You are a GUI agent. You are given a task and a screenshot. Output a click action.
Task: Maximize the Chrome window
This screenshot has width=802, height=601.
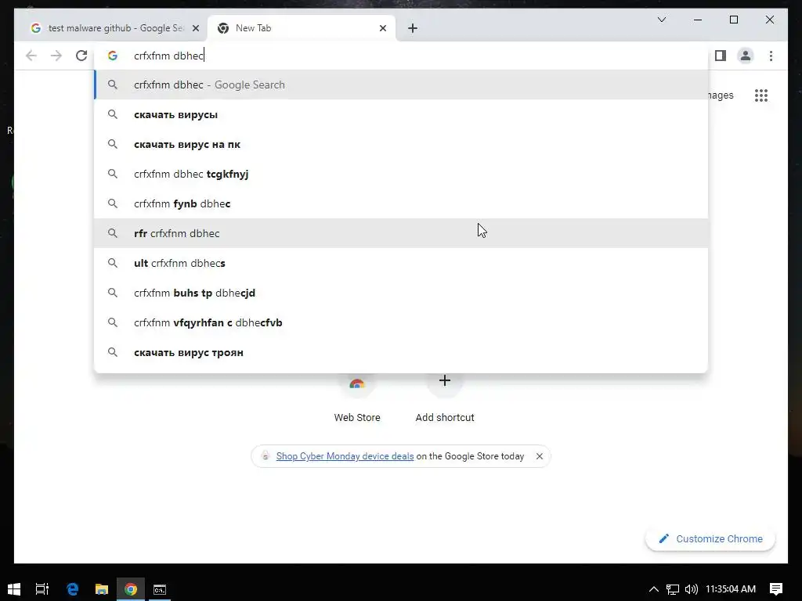click(733, 20)
